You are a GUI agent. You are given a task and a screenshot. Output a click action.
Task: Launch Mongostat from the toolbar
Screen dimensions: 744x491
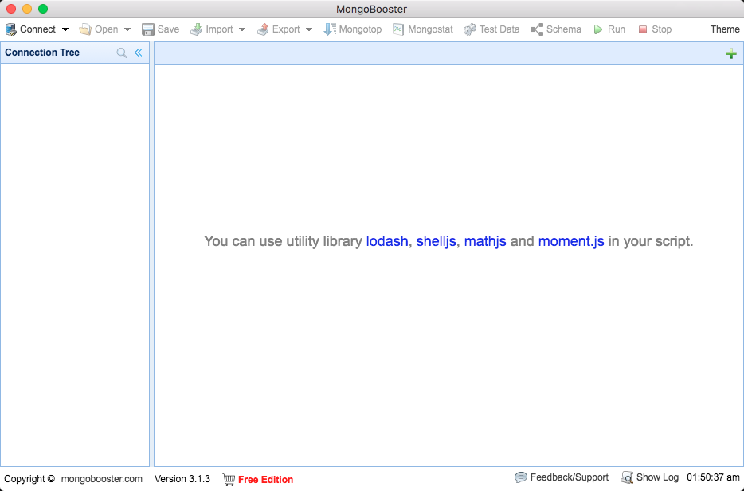pos(422,29)
